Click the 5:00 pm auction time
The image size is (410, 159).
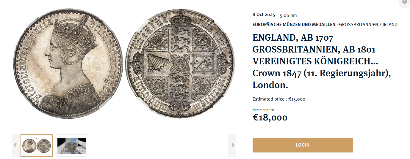click(x=288, y=15)
